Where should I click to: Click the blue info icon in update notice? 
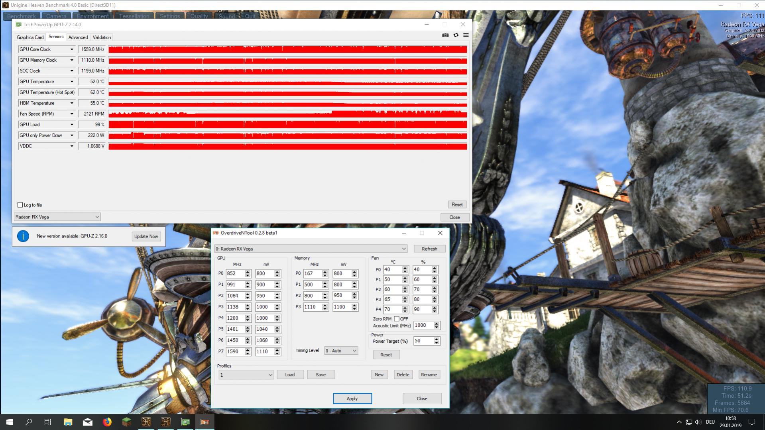[23, 236]
